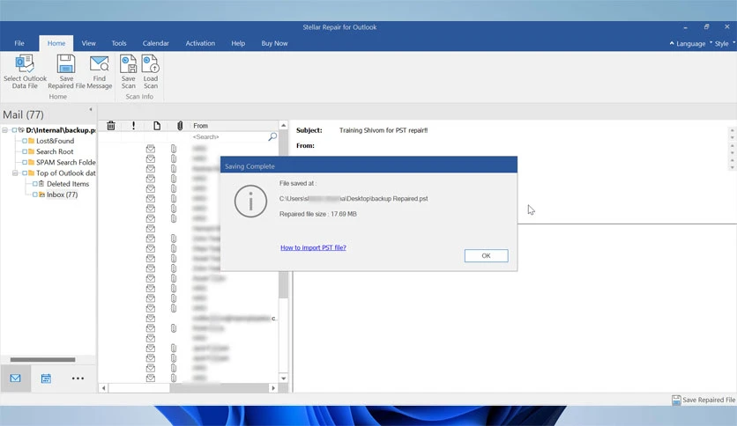Screen dimensions: 737x426
Task: Select the Search Root folder
Action: [x=55, y=151]
